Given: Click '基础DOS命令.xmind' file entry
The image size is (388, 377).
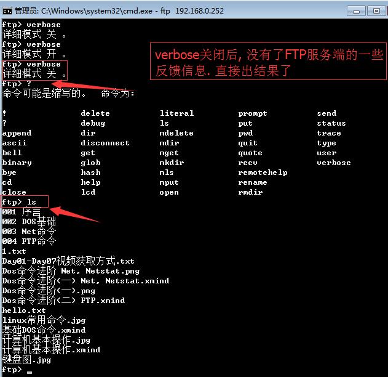Looking at the screenshot, I should click(x=44, y=330).
